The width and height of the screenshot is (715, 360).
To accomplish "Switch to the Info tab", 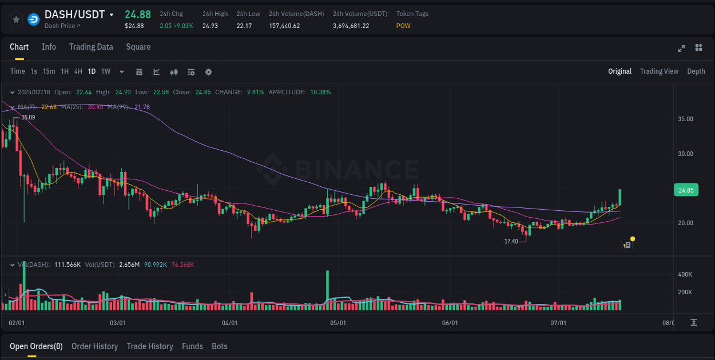I will pyautogui.click(x=49, y=47).
